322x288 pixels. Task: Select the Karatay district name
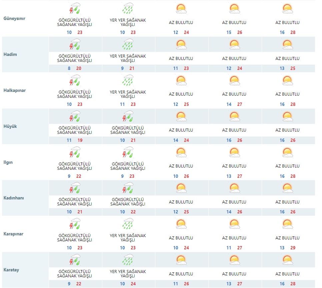click(x=11, y=270)
